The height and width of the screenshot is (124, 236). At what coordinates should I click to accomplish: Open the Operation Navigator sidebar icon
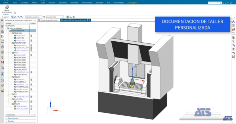pyautogui.click(x=2, y=37)
